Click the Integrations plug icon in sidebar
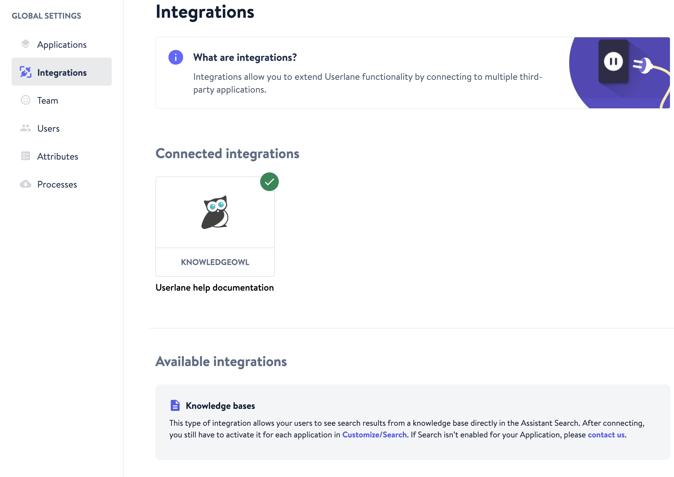 pyautogui.click(x=26, y=72)
